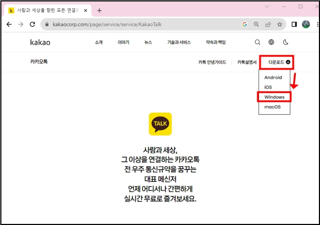Open the 기술과 서비스 menu
The height and width of the screenshot is (225, 320).
pyautogui.click(x=179, y=42)
